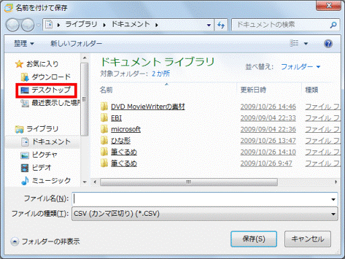Image resolution: width=345 pixels, height=259 pixels.
Task: Click the 保存(S) button
Action: pos(254,239)
